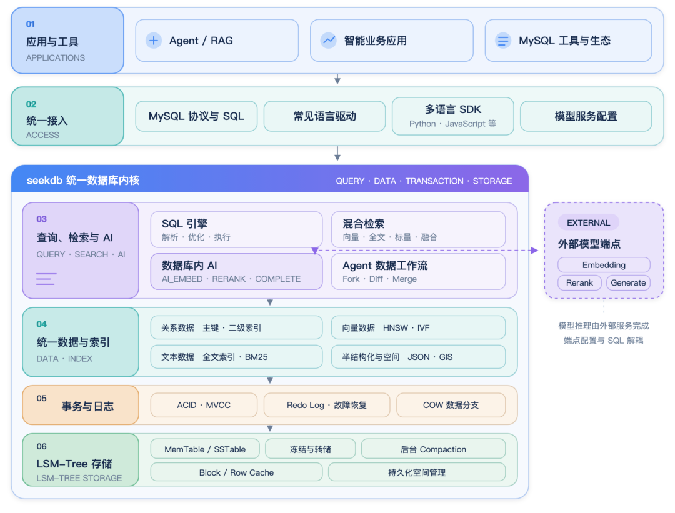This screenshot has width=675, height=513.
Task: Select the Agent / RAG card
Action: pyautogui.click(x=217, y=41)
